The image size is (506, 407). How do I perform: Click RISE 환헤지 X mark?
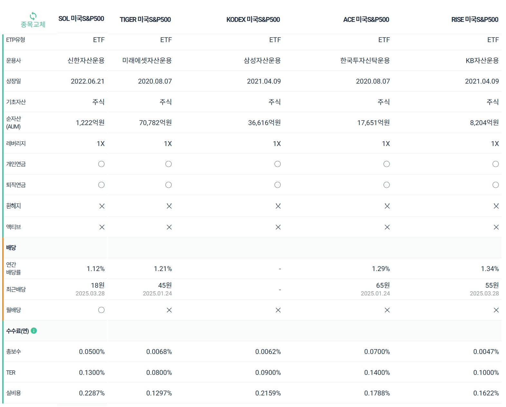[x=496, y=206]
